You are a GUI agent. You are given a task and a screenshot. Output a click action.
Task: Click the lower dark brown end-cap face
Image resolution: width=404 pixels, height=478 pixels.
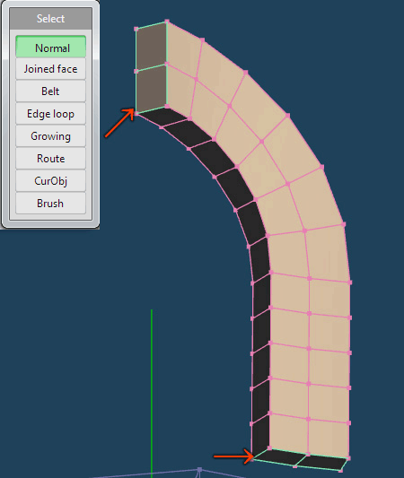(x=152, y=89)
